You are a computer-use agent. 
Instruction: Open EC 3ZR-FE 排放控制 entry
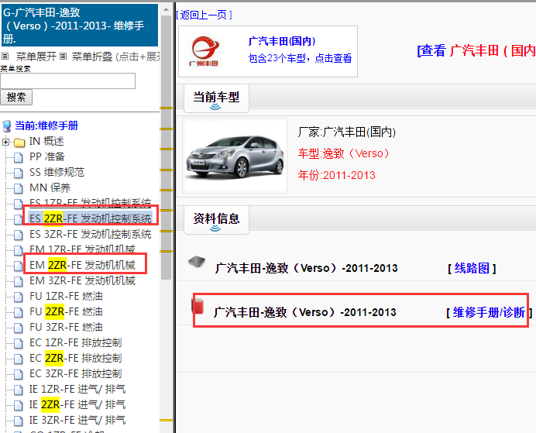(x=76, y=373)
